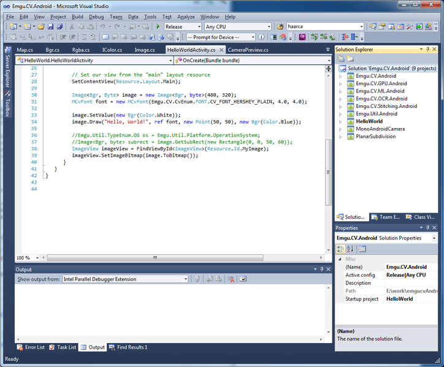Open the Toolbox side tab

click(x=7, y=104)
